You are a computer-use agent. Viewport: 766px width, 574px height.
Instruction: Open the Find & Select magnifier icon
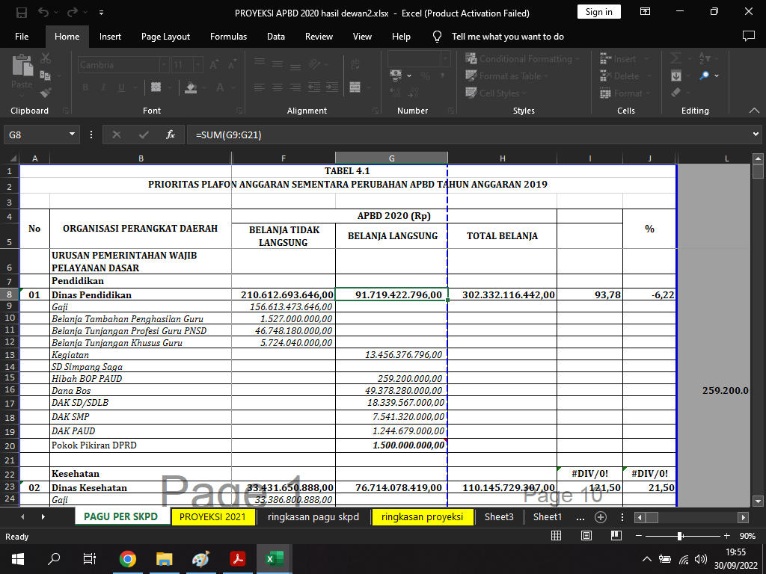(705, 75)
